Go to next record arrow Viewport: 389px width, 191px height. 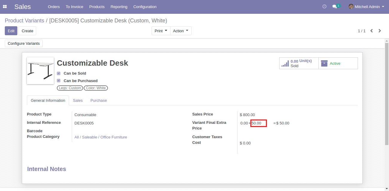pos(380,31)
